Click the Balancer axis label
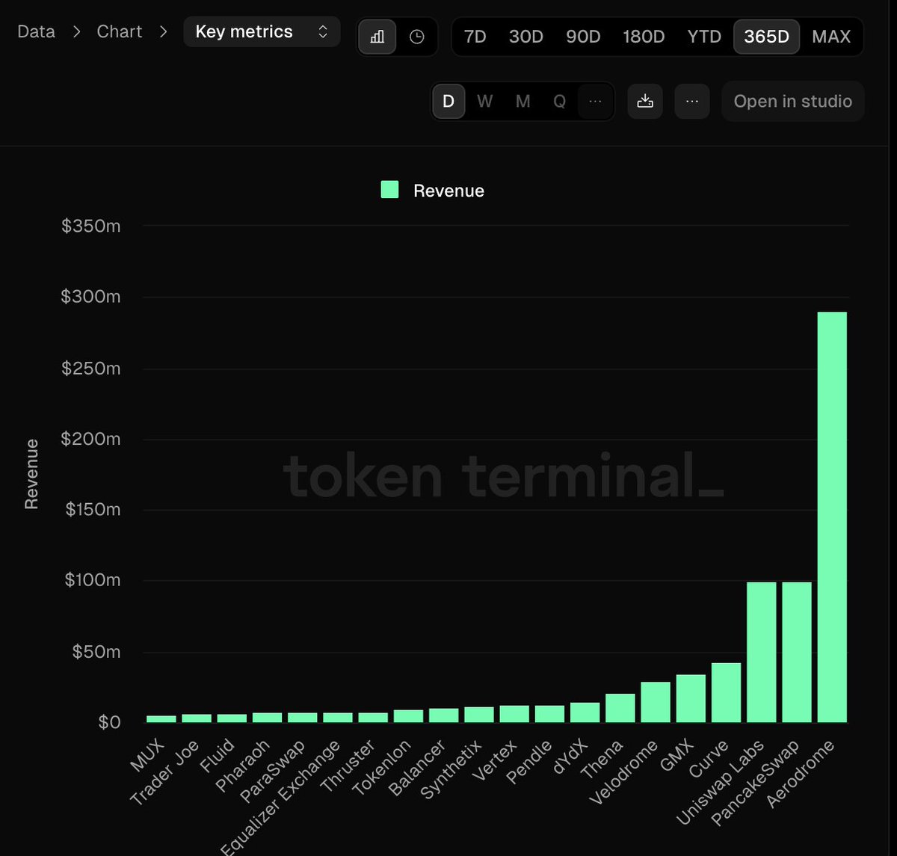 click(x=418, y=768)
